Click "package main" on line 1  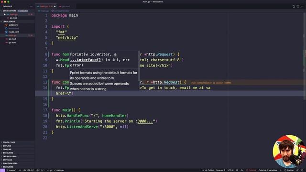pos(65,15)
